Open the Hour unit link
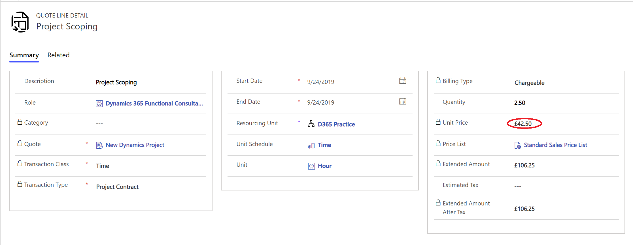Screen dimensions: 633x245 (325, 166)
